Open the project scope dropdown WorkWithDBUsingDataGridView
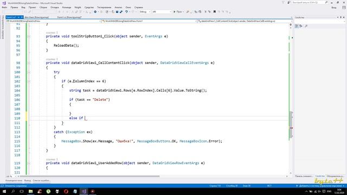This screenshot has width=347, height=195. tap(53, 21)
